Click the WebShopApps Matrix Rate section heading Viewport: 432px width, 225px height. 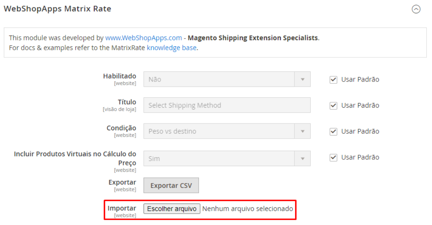pos(58,9)
